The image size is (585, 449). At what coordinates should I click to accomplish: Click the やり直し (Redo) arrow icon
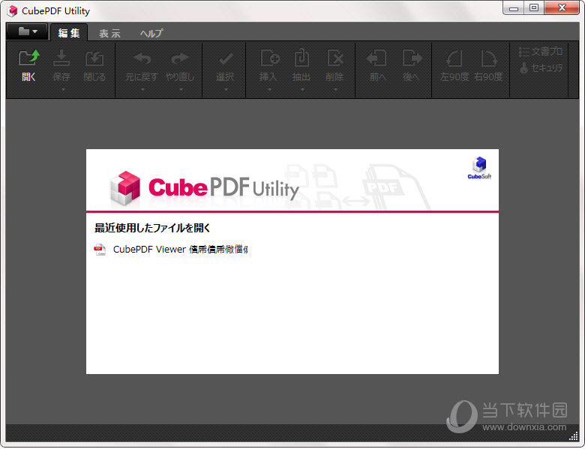[x=180, y=58]
